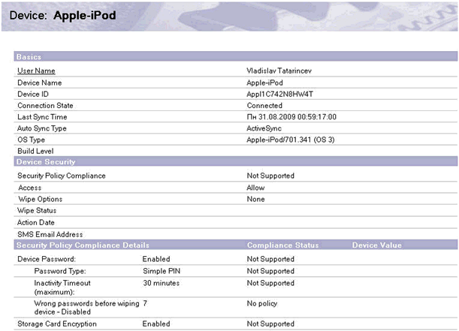The height and width of the screenshot is (331, 459).
Task: Select the 'Enabled' value for Device Password
Action: 156,259
